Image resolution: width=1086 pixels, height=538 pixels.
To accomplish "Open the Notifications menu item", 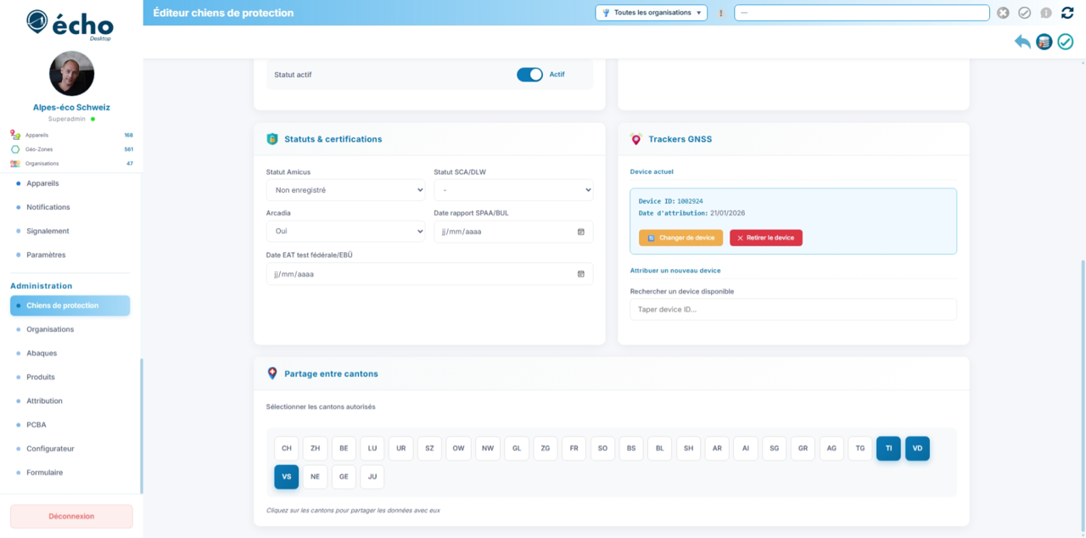I will click(x=48, y=207).
